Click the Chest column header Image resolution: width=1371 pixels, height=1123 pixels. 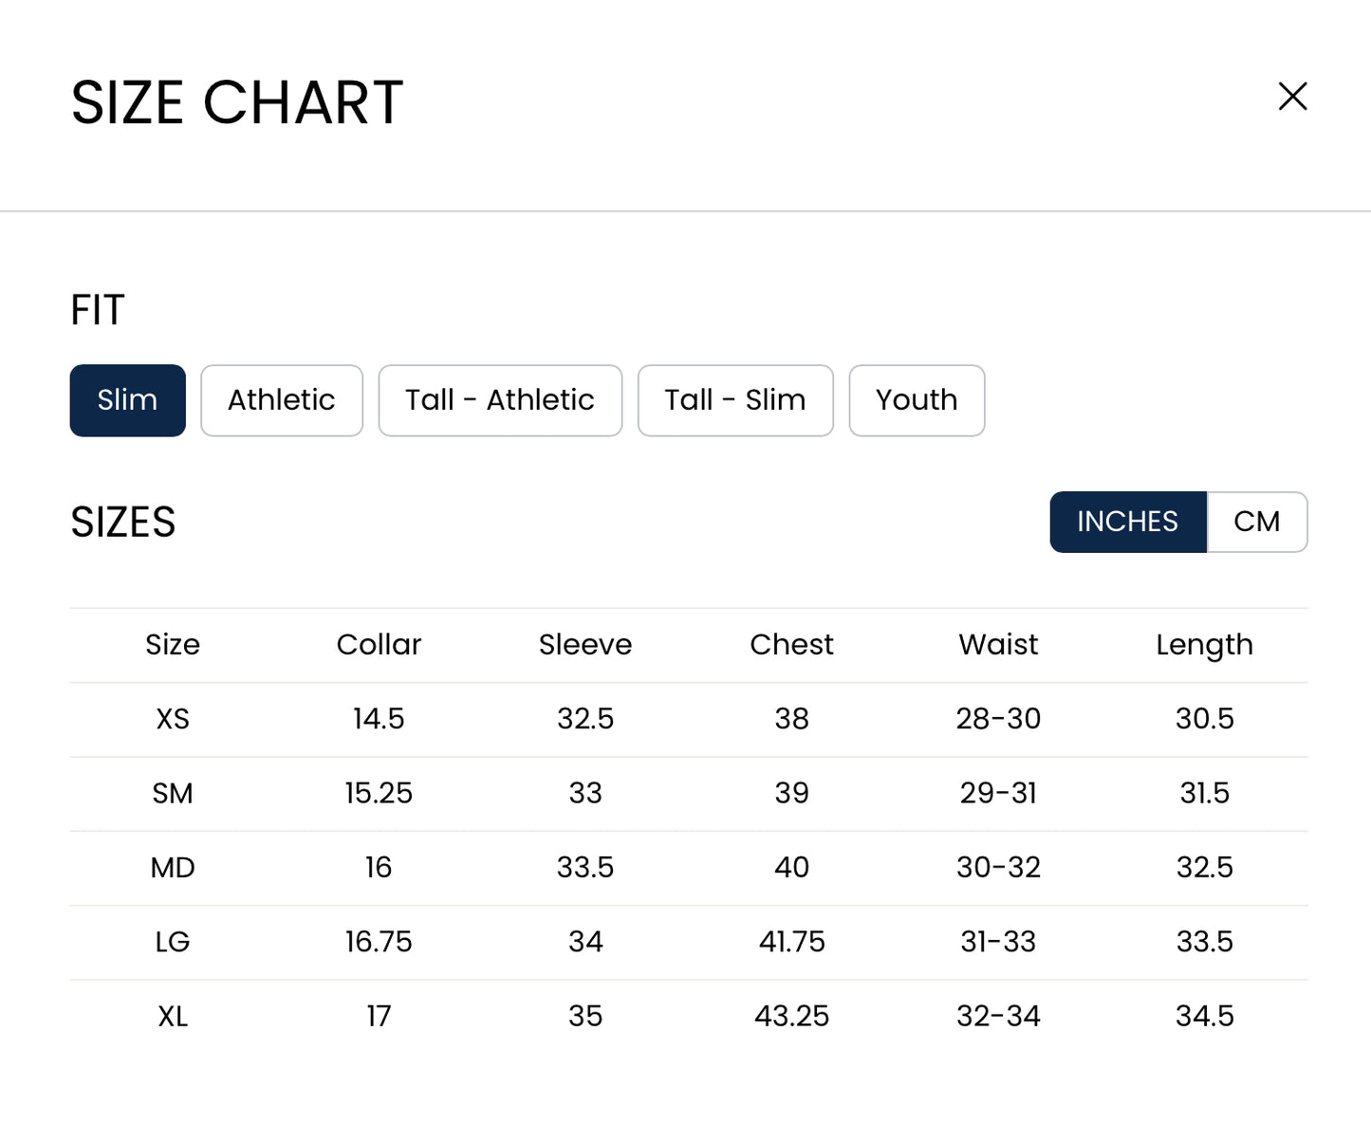[x=791, y=645]
